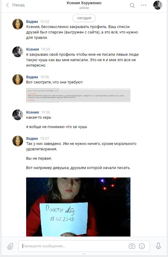This screenshot has height=257, width=168.
Task: Open profile avatar in top right corner
Action: pyautogui.click(x=157, y=5)
